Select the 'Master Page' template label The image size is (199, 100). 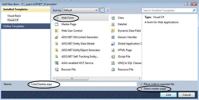(x=69, y=24)
